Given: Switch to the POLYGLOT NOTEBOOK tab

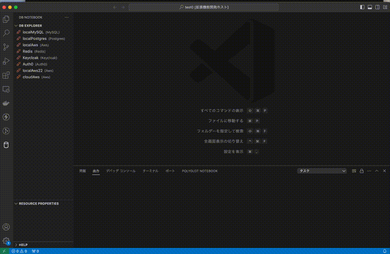Looking at the screenshot, I should pos(200,171).
